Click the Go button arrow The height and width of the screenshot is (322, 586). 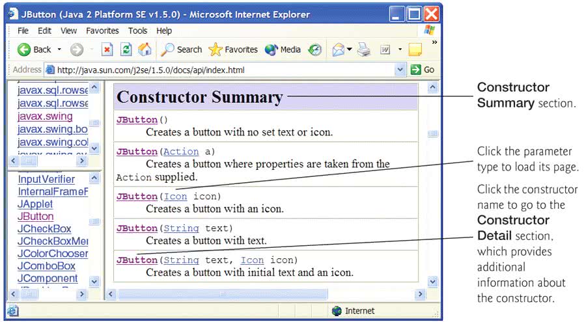(x=415, y=70)
